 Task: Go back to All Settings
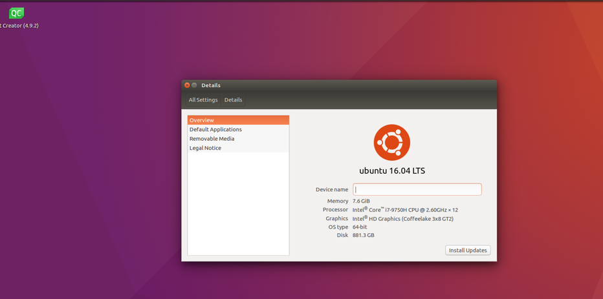203,100
